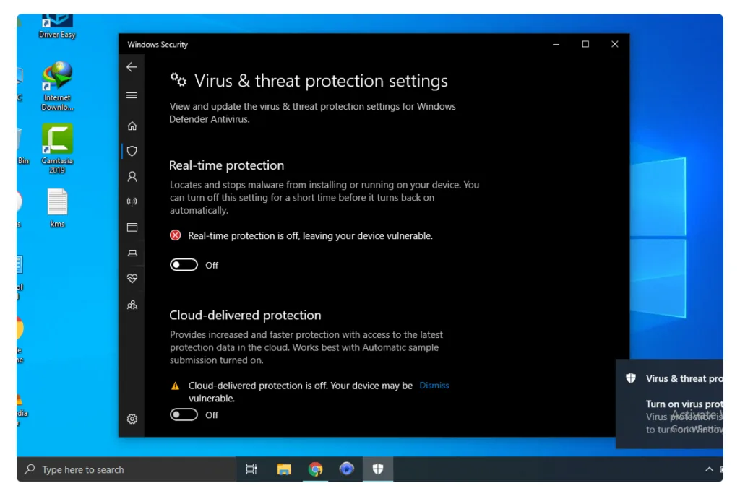Select the kms text file on desktop
The width and height of the screenshot is (740, 496).
[57, 208]
